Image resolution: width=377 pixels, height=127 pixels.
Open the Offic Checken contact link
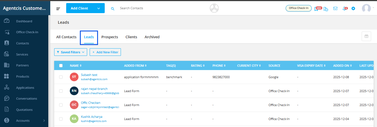click(x=90, y=103)
